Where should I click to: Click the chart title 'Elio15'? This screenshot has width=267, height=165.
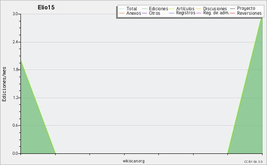(46, 8)
